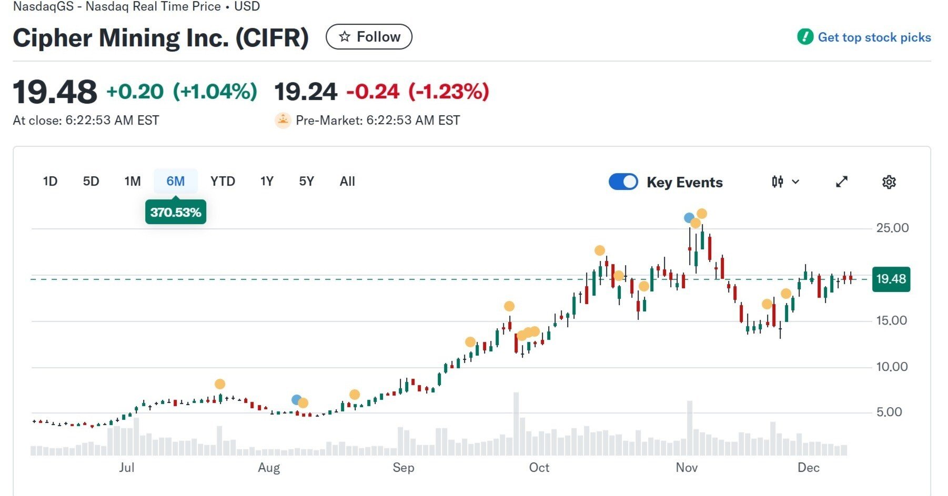Switch to the 1D time range

click(x=50, y=181)
